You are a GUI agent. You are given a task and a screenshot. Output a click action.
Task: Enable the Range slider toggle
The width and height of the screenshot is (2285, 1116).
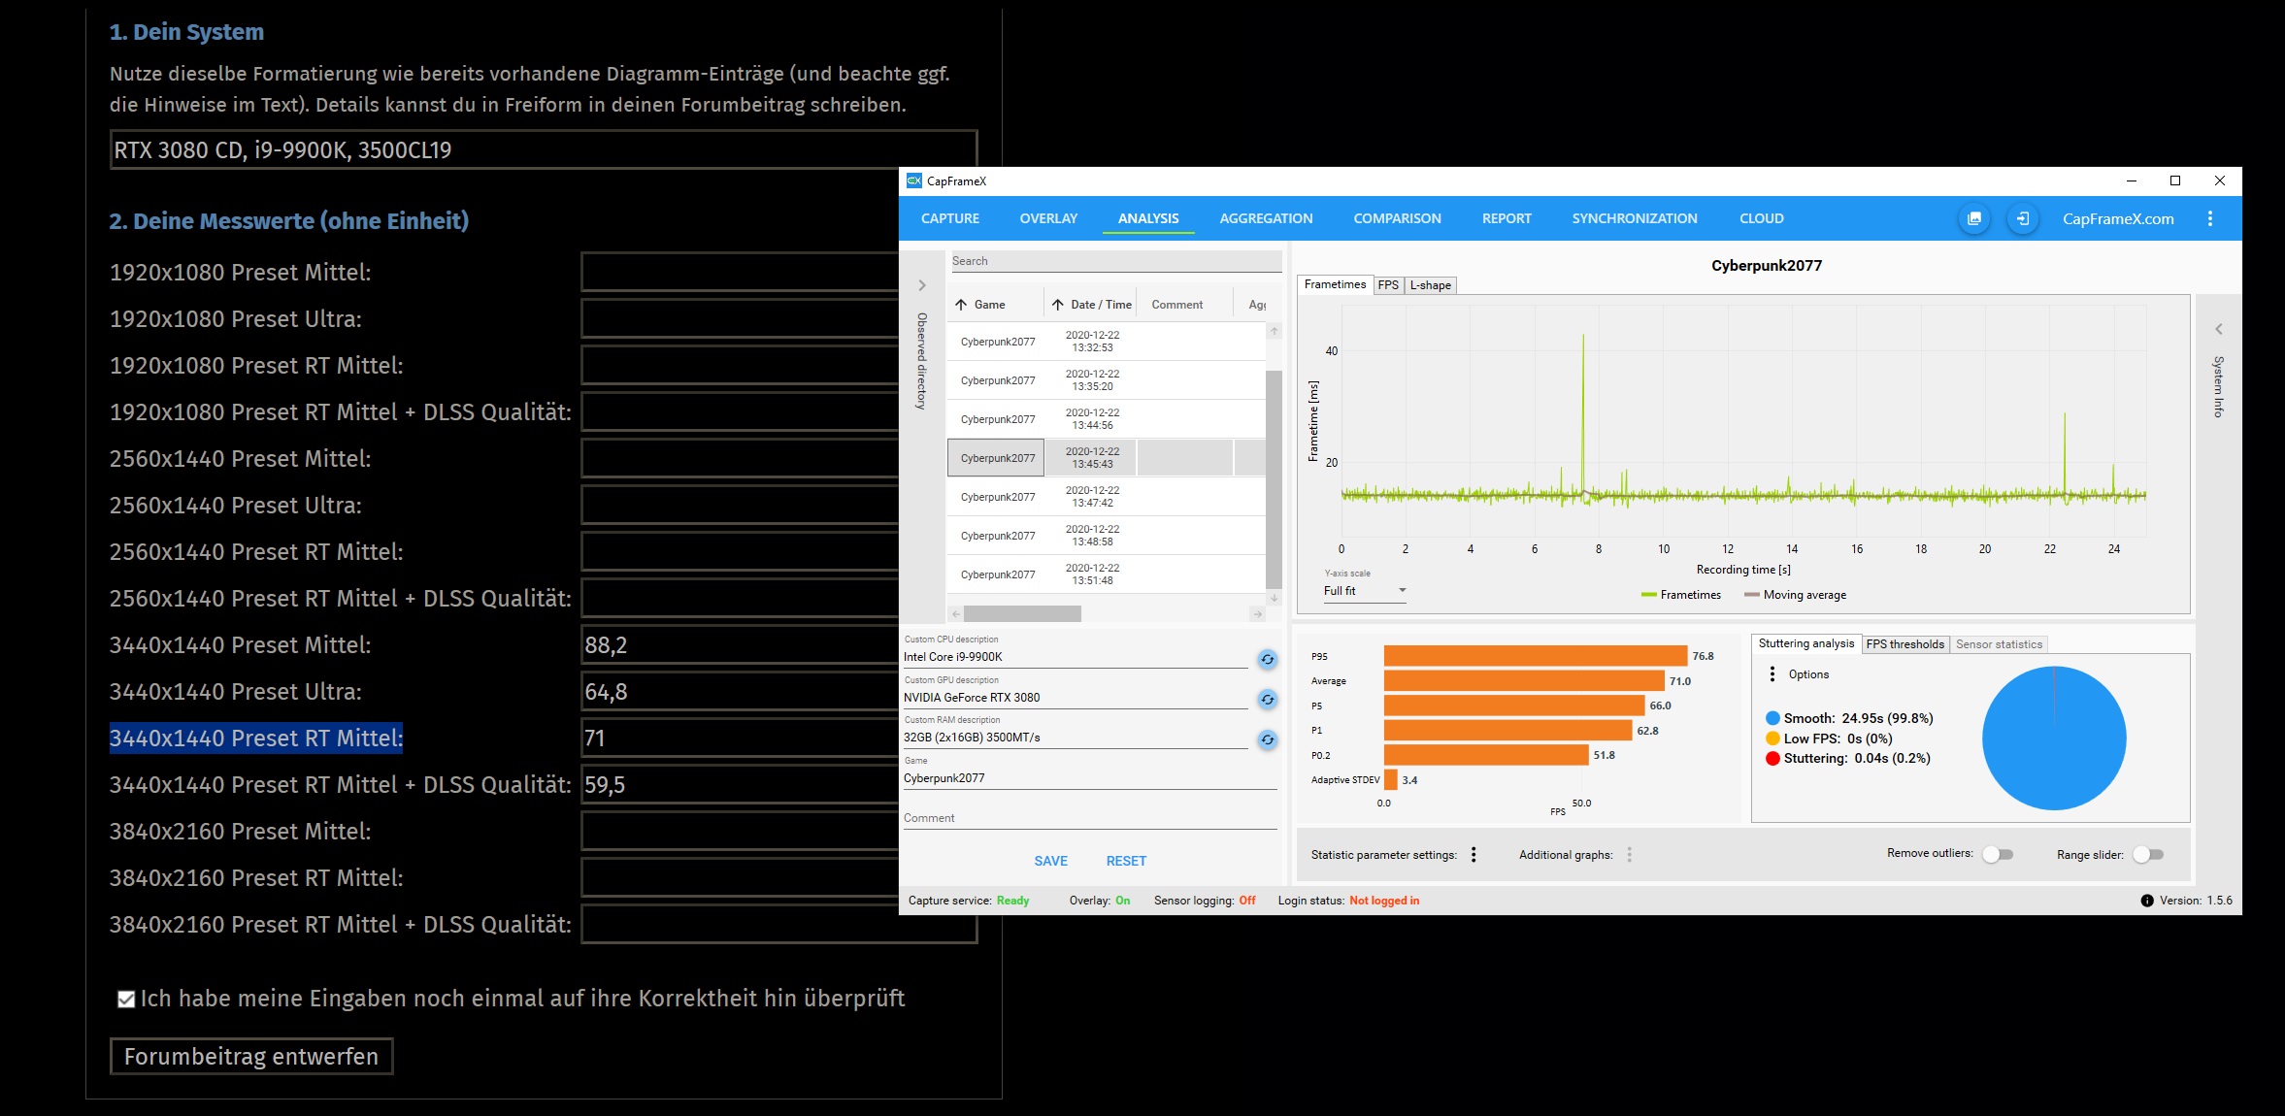pyautogui.click(x=2148, y=855)
